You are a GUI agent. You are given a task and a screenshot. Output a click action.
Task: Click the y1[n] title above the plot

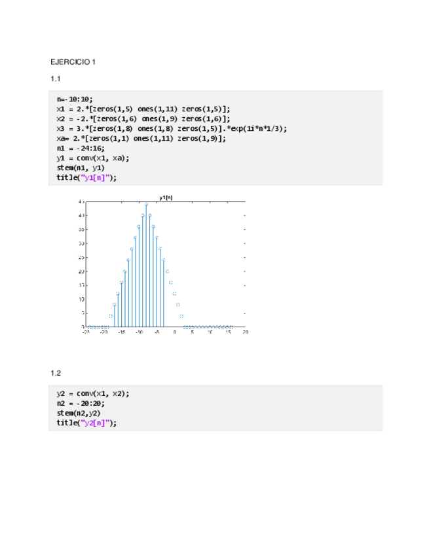[x=166, y=197]
